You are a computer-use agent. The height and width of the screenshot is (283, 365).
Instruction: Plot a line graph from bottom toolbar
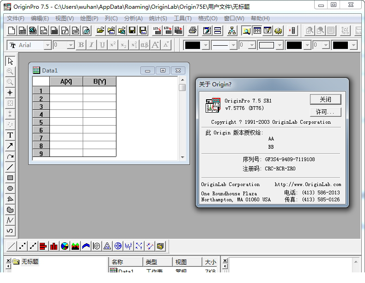[x=12, y=246]
